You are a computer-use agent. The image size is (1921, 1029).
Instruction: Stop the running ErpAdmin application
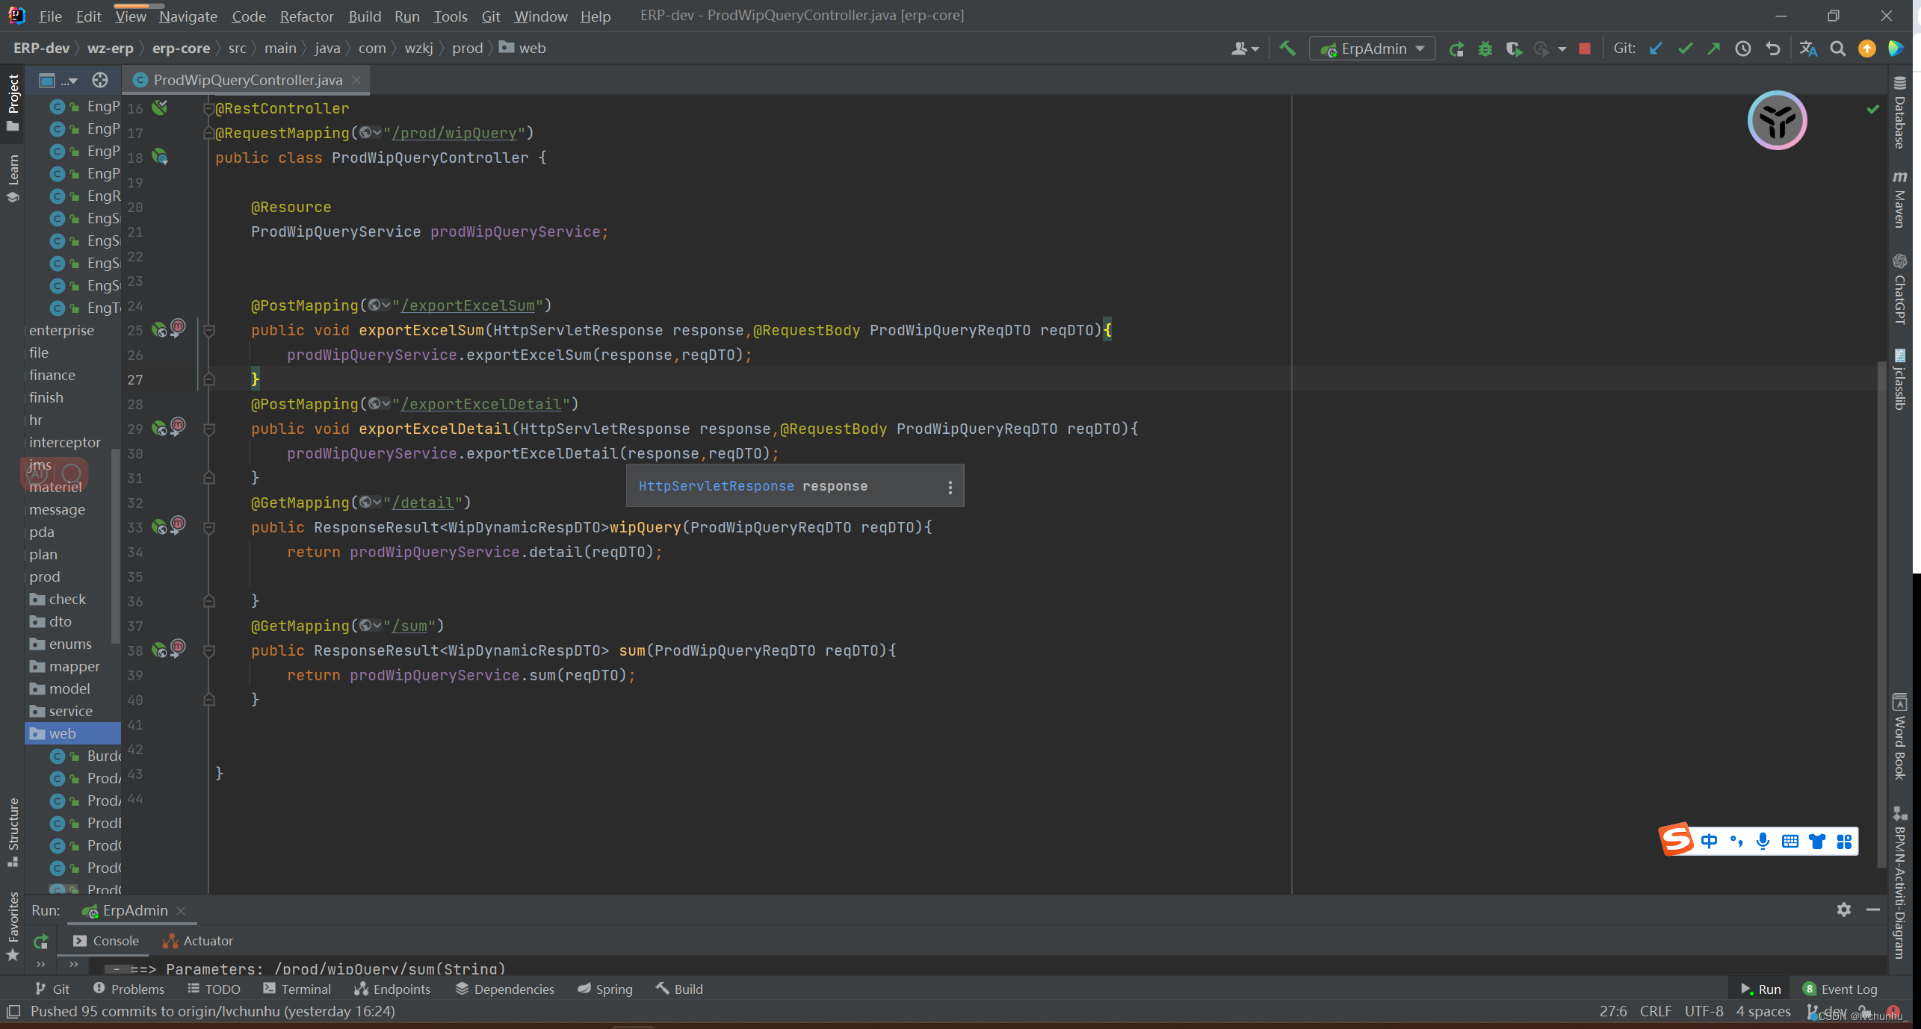click(1584, 49)
